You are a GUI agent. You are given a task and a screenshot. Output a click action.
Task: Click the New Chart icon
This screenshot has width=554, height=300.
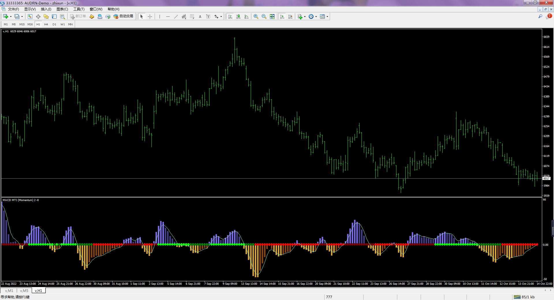click(5, 16)
